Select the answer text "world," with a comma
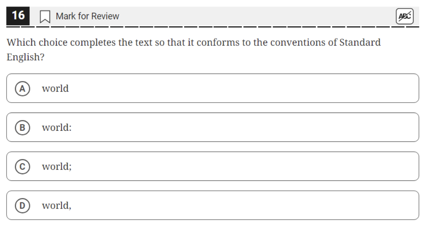 56,205
